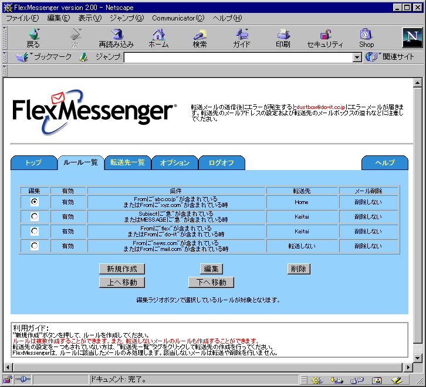The image size is (426, 387).
Task: Open the ジャンプ(G) menu
Action: pyautogui.click(x=127, y=18)
